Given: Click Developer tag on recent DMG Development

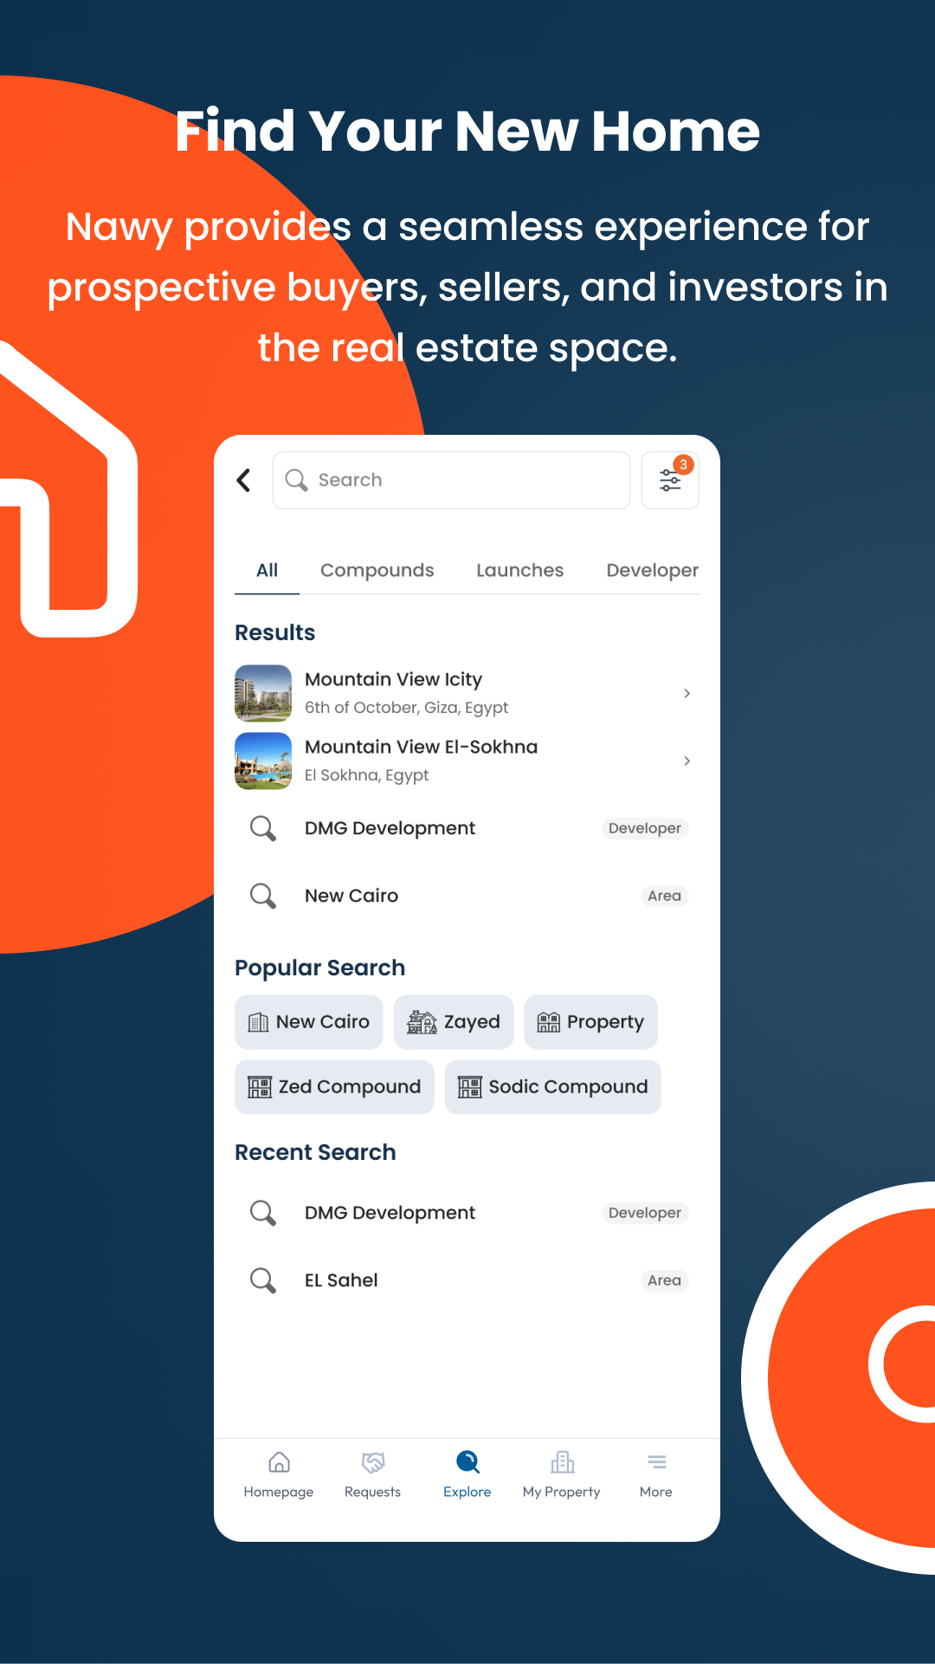Looking at the screenshot, I should click(x=645, y=1213).
